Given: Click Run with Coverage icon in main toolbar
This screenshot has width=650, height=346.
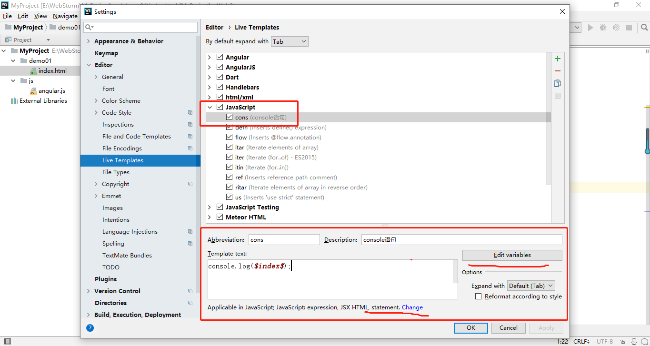Looking at the screenshot, I should tap(616, 28).
